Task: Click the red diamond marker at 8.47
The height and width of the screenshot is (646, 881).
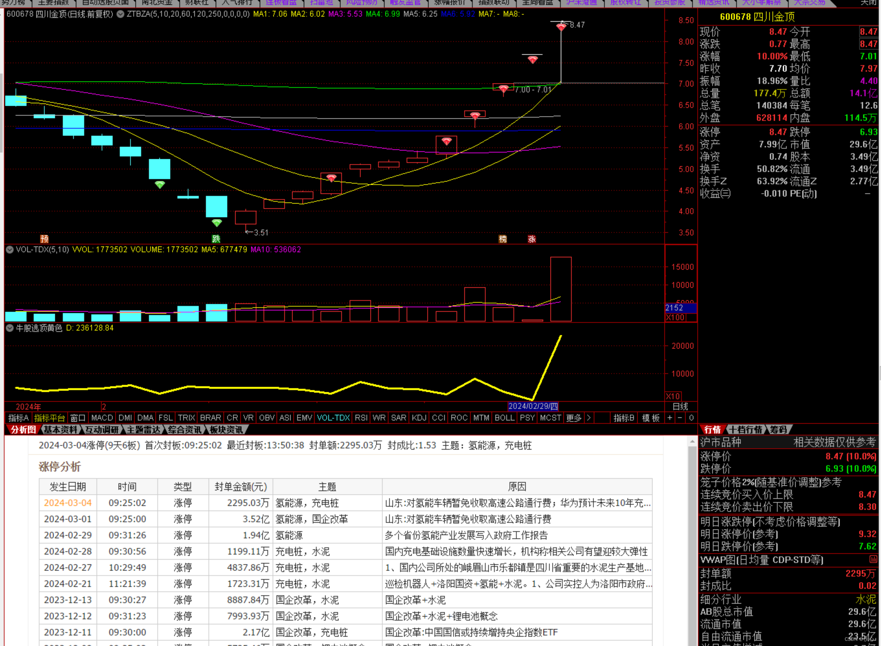Action: [x=561, y=27]
